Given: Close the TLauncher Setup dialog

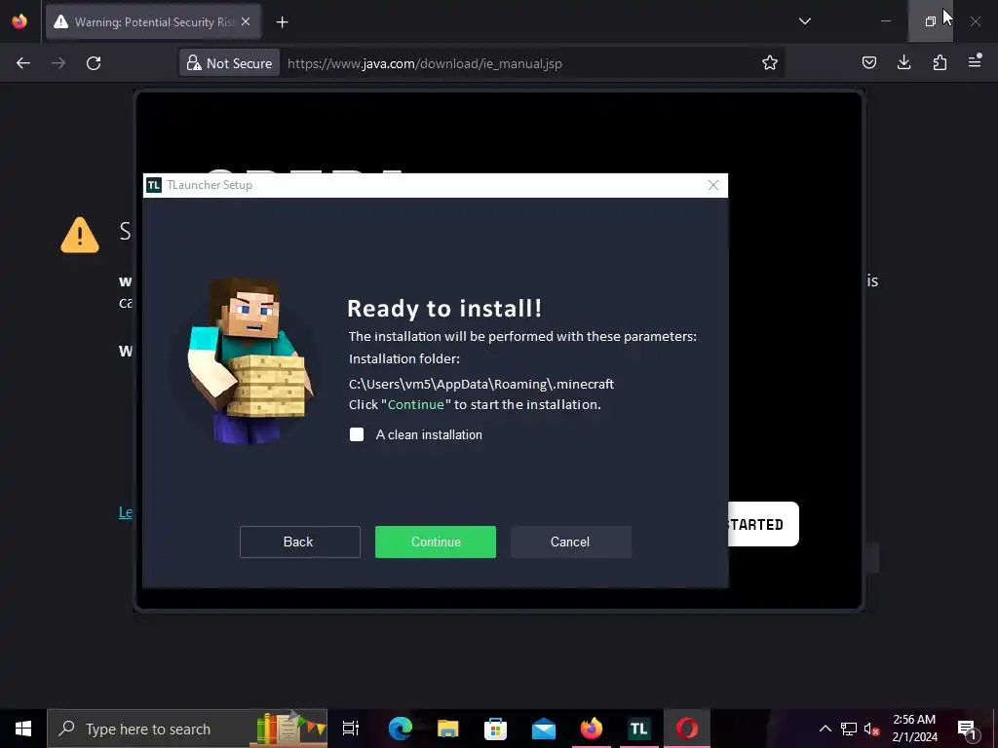Looking at the screenshot, I should pyautogui.click(x=712, y=185).
